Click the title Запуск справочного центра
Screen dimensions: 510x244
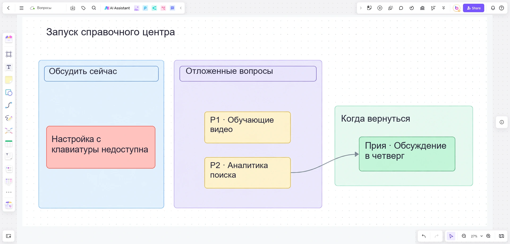click(110, 32)
